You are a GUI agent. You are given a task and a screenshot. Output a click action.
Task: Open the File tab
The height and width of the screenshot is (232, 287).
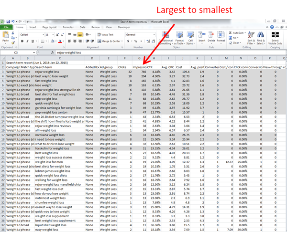coord(6,27)
